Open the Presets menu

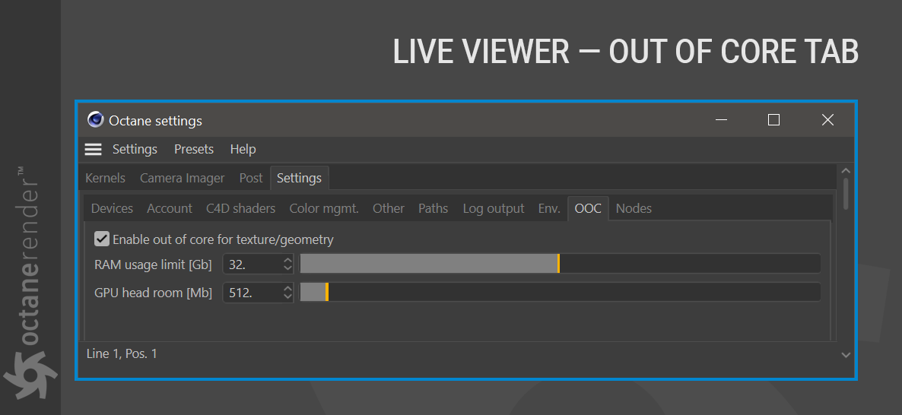coord(194,150)
